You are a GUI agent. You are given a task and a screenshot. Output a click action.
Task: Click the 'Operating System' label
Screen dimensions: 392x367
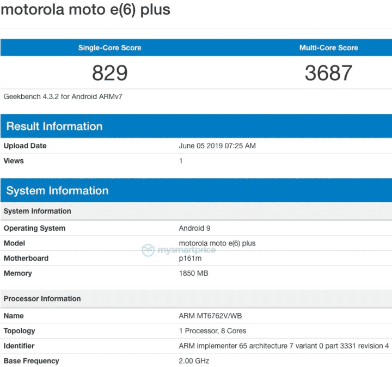click(x=34, y=228)
